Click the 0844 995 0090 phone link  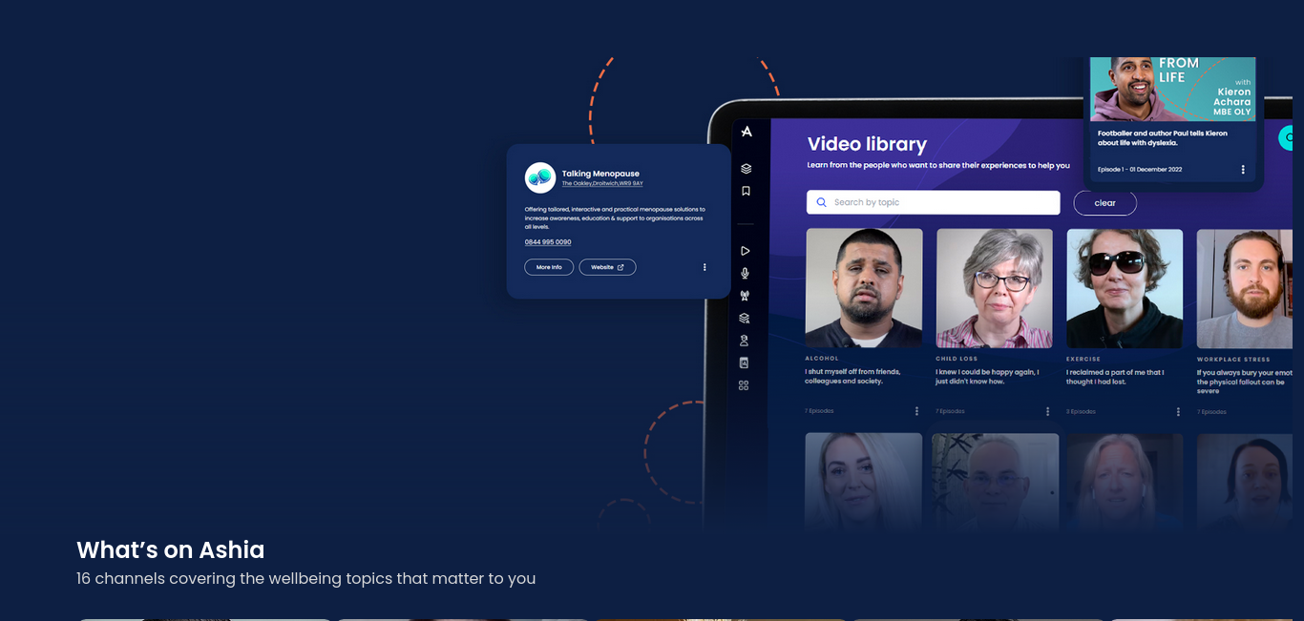point(548,242)
